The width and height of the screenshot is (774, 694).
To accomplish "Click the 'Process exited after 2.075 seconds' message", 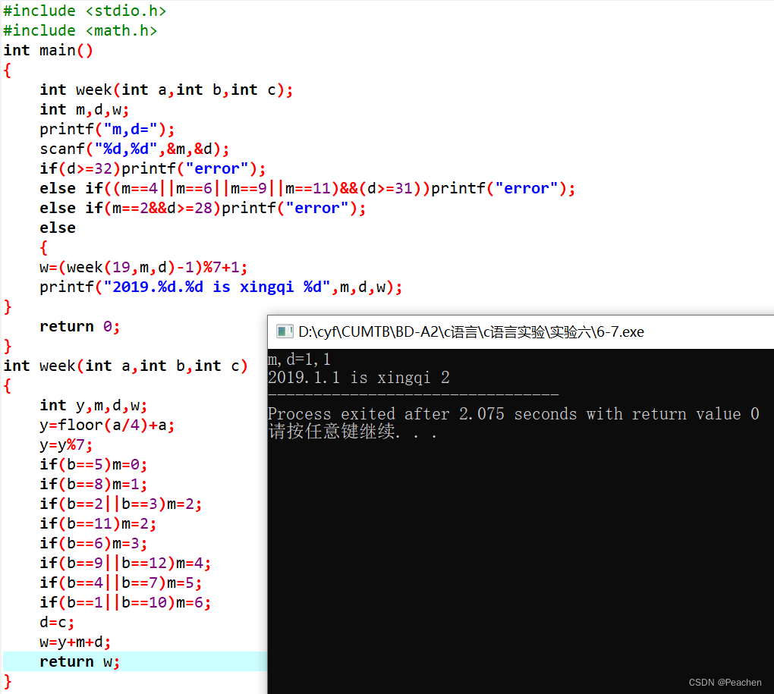I will 514,413.
